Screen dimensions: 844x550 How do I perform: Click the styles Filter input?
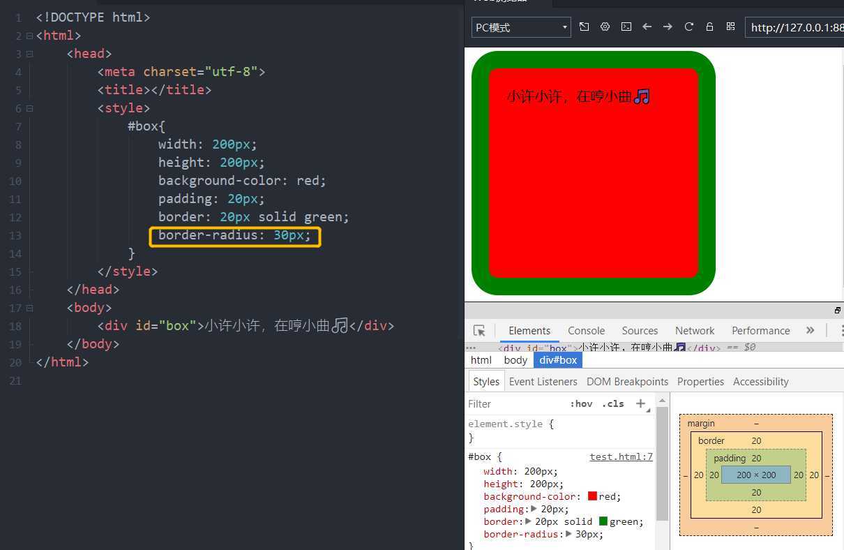(515, 403)
